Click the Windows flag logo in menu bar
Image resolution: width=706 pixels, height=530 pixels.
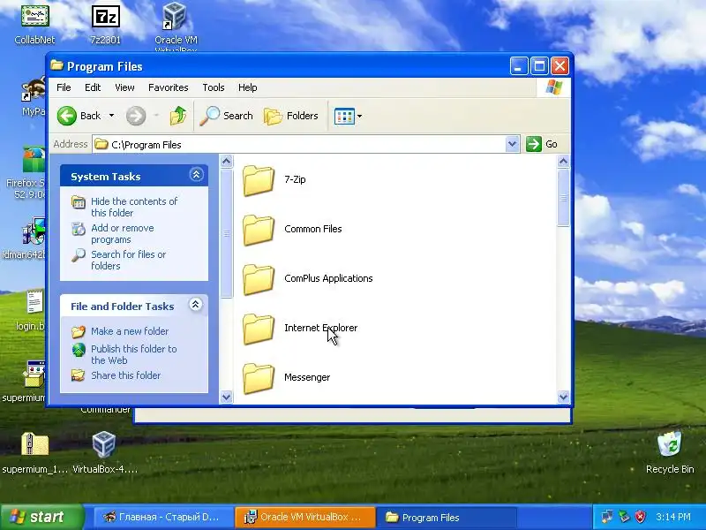click(554, 87)
